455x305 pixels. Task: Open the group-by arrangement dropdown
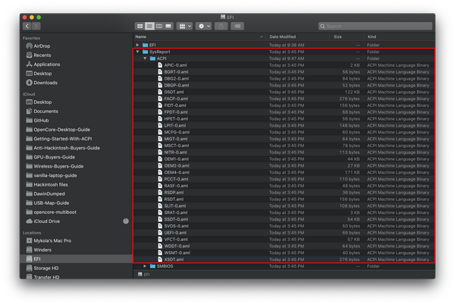tap(184, 26)
